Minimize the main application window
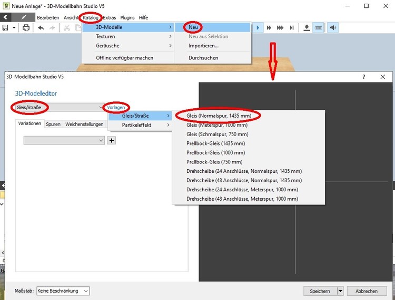Screen dimensions: 395x300 (348, 6)
